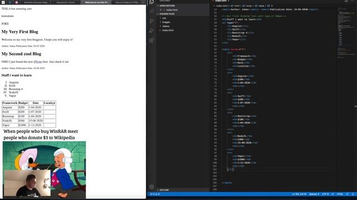357x200 pixels.
Task: Click the 'Bootstrap 4' list item
Action: click(x=16, y=89)
